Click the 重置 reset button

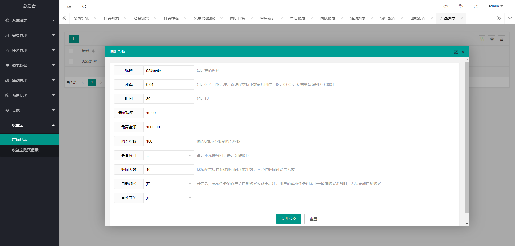point(313,219)
